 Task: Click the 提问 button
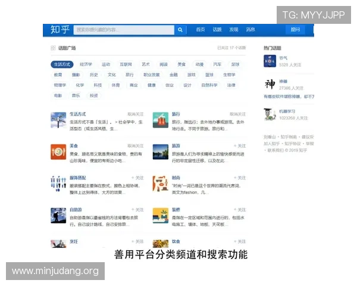[295, 30]
